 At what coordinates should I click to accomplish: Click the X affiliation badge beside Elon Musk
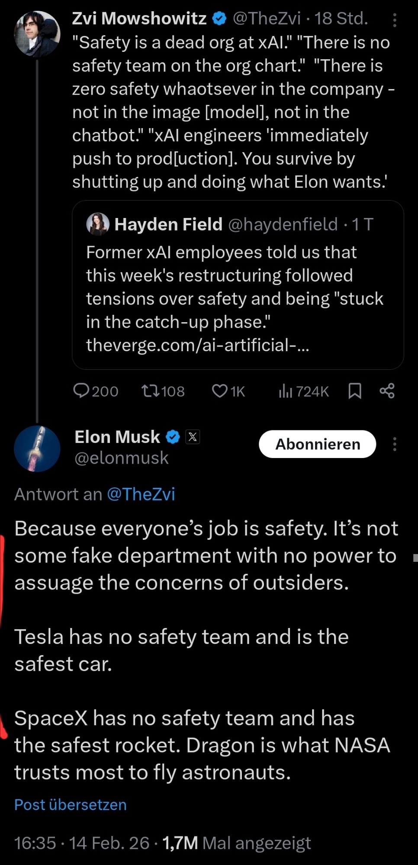pos(193,437)
